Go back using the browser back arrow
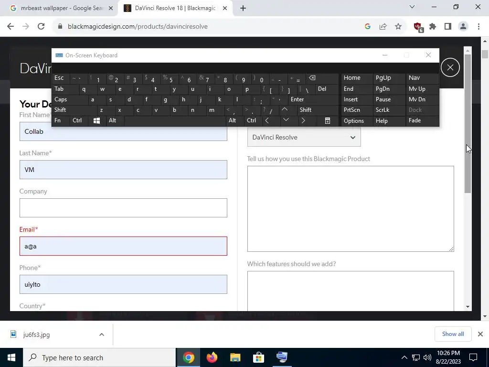Image resolution: width=489 pixels, height=367 pixels. [x=11, y=27]
